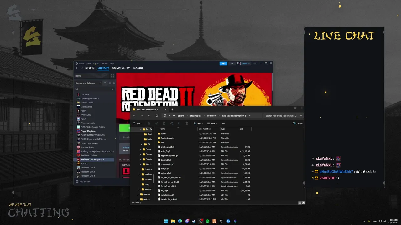Click Windows Start button
Screen dimensions: 401x225
[166, 221]
